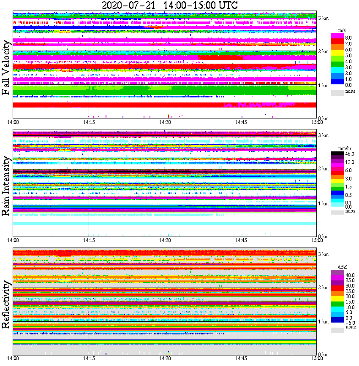
Task: Select orange swatch in the mm/hr legend
Action: [x=337, y=177]
